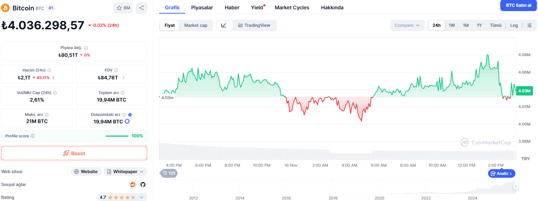Toggle the Log scale option
The height and width of the screenshot is (201, 538).
pos(514,25)
